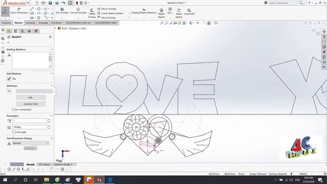Click the 180deg angle input field

click(x=30, y=127)
